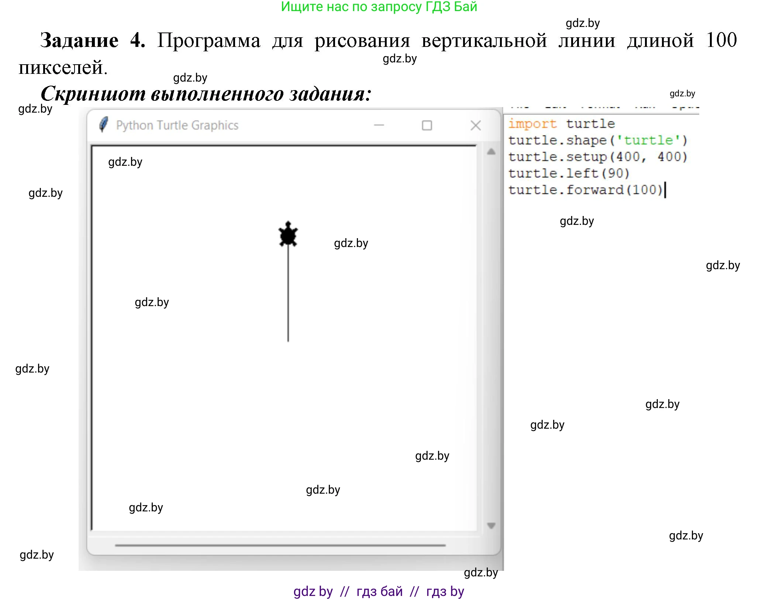The height and width of the screenshot is (600, 759).
Task: Click the vertical line drawn by turtle
Action: (288, 295)
